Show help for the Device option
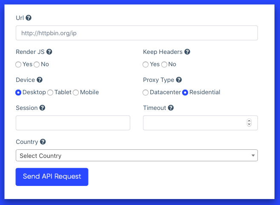Viewport: 280px width, 205px height. click(x=40, y=80)
